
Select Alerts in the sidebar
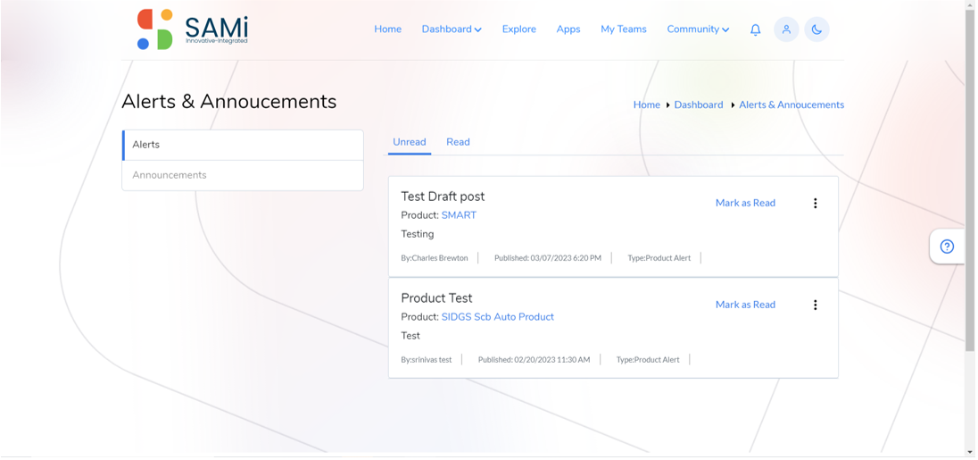[x=243, y=145]
